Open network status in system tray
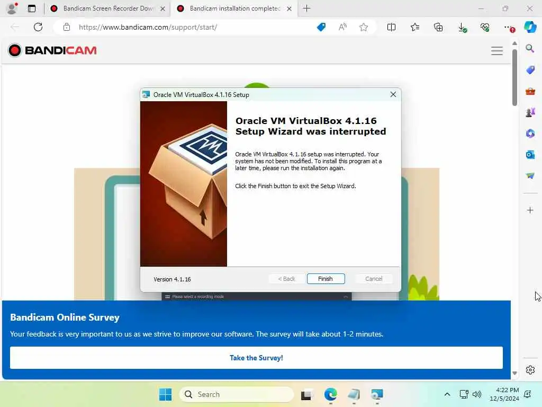Image resolution: width=542 pixels, height=407 pixels. 464,394
